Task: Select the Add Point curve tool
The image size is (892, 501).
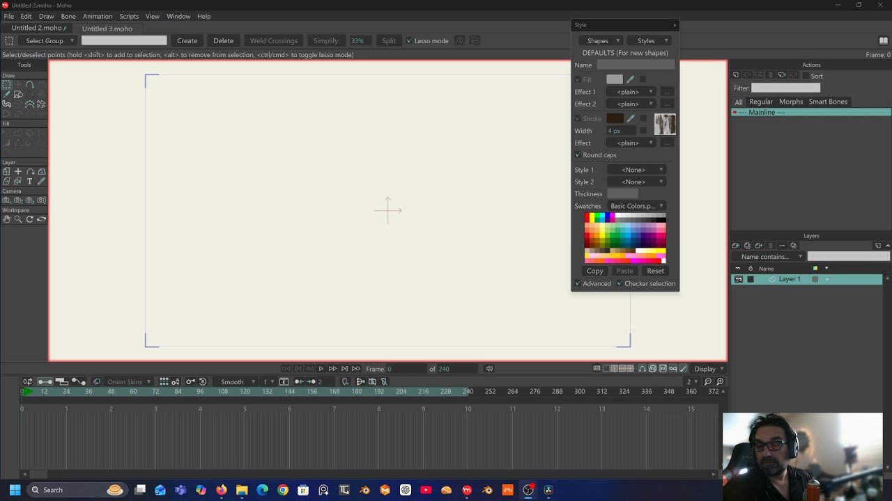Action: [29, 84]
